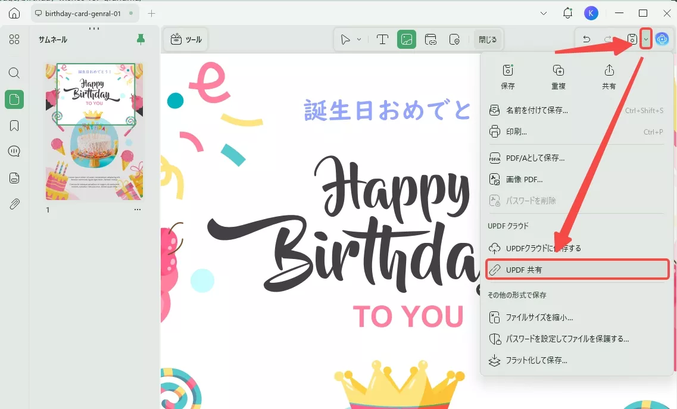Open the page layers icon in sidebar
The height and width of the screenshot is (409, 677).
(x=14, y=178)
